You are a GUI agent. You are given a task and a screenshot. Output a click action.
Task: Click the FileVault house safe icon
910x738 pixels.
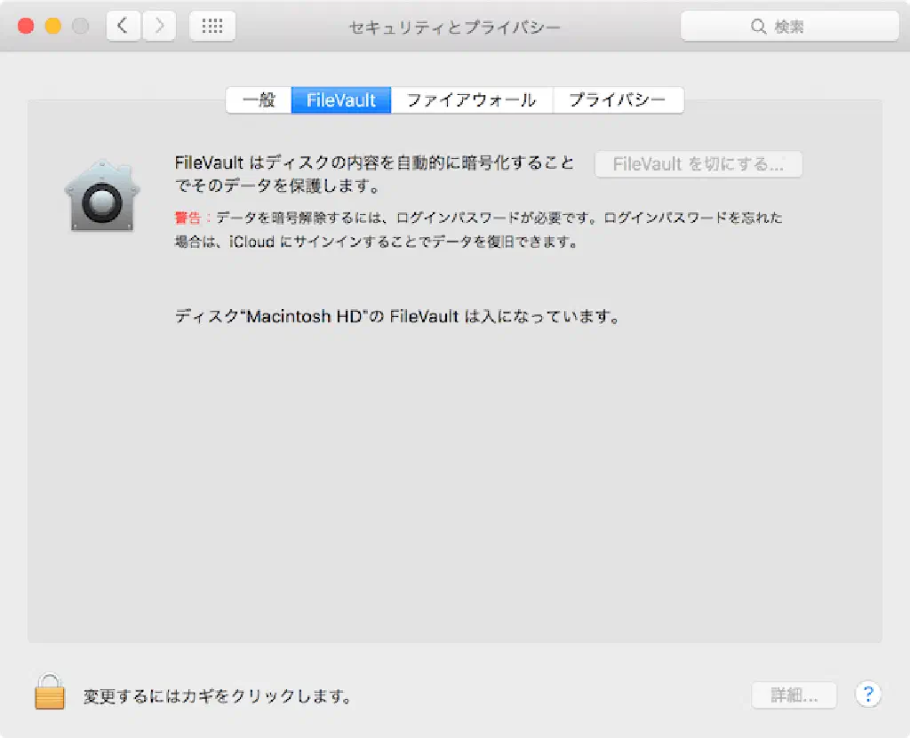click(x=101, y=197)
